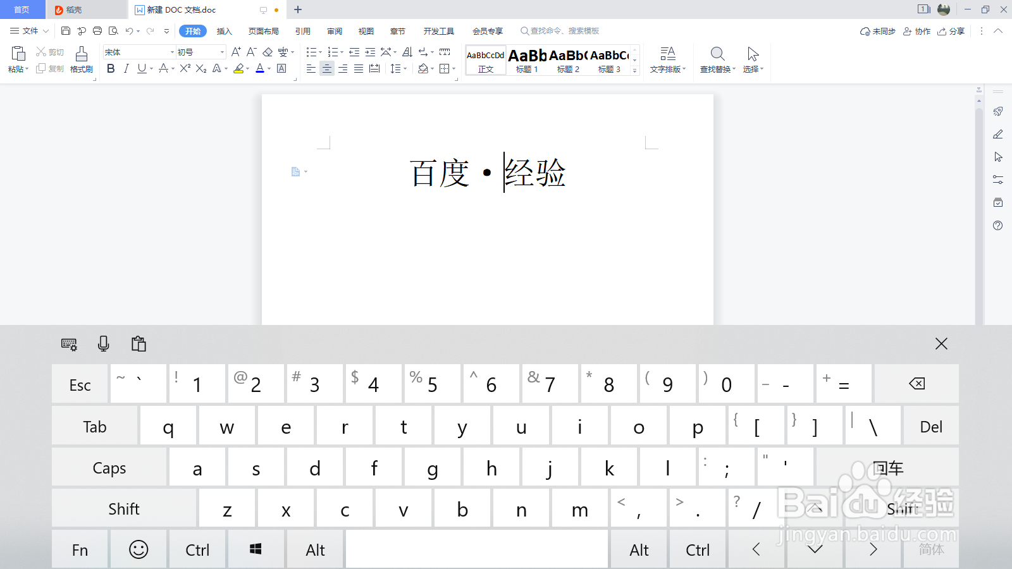This screenshot has height=569, width=1012.
Task: Expand the 文字排版 dropdown
Action: 668,69
